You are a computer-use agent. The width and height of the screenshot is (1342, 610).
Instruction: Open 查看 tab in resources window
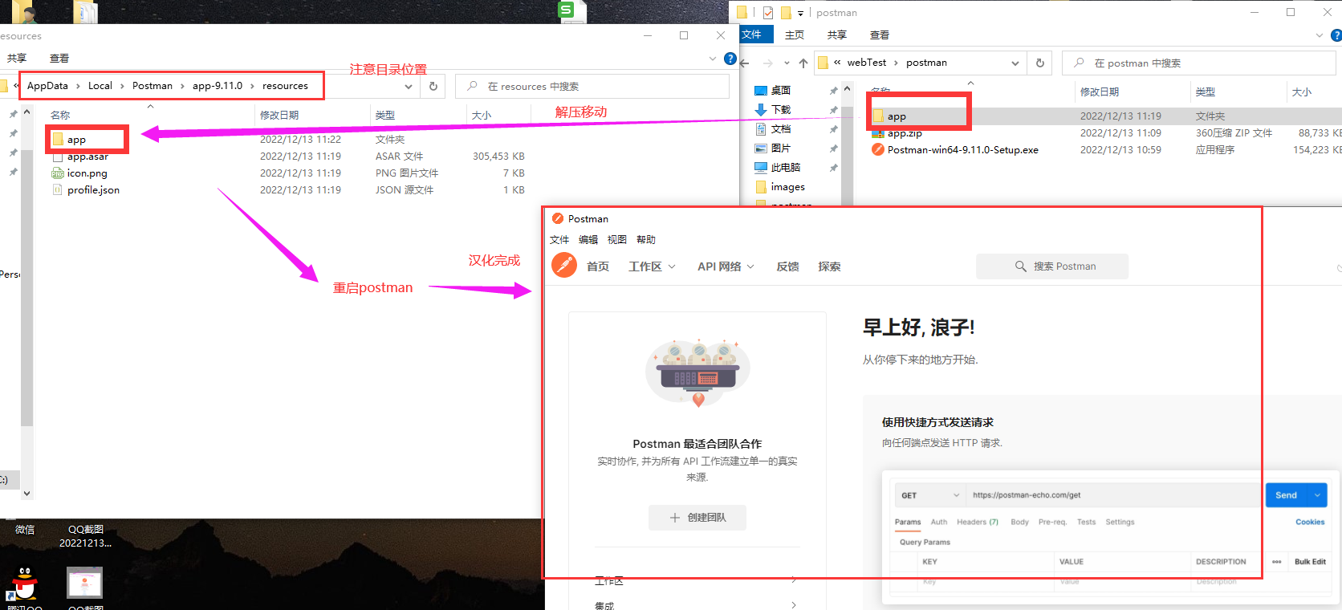[x=59, y=59]
